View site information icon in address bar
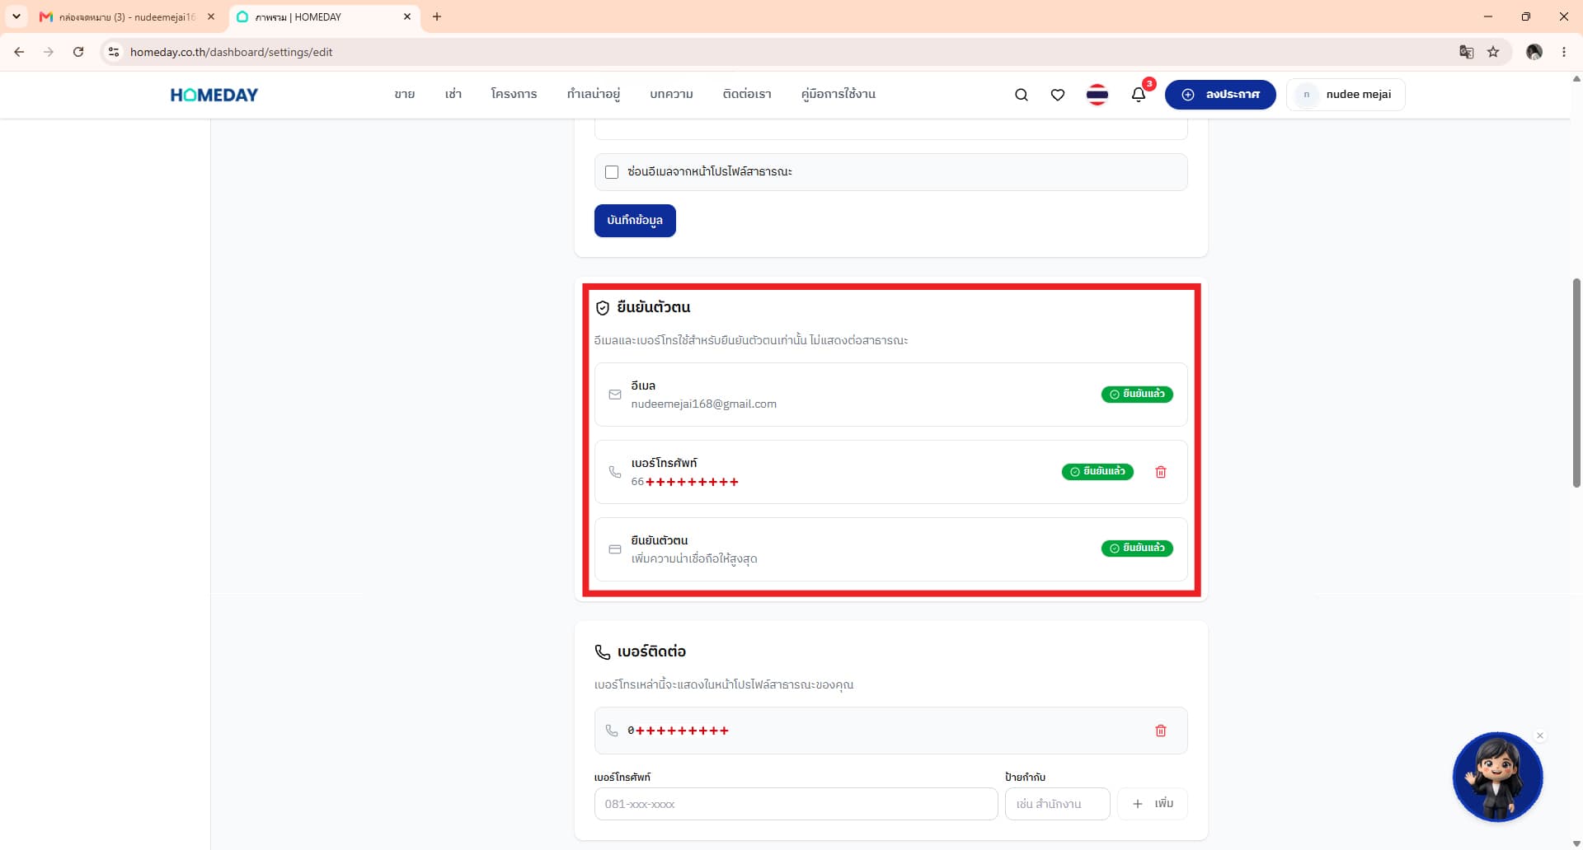The width and height of the screenshot is (1583, 850). pyautogui.click(x=114, y=52)
